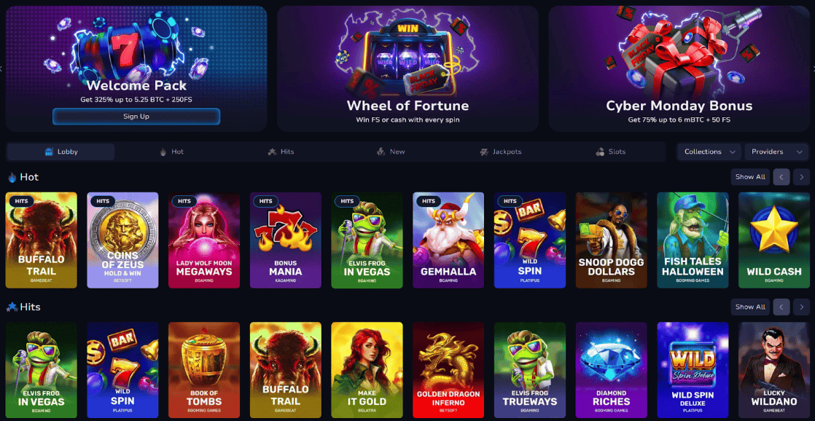The width and height of the screenshot is (815, 421).
Task: Advance the Hot row with the right arrow
Action: [801, 177]
